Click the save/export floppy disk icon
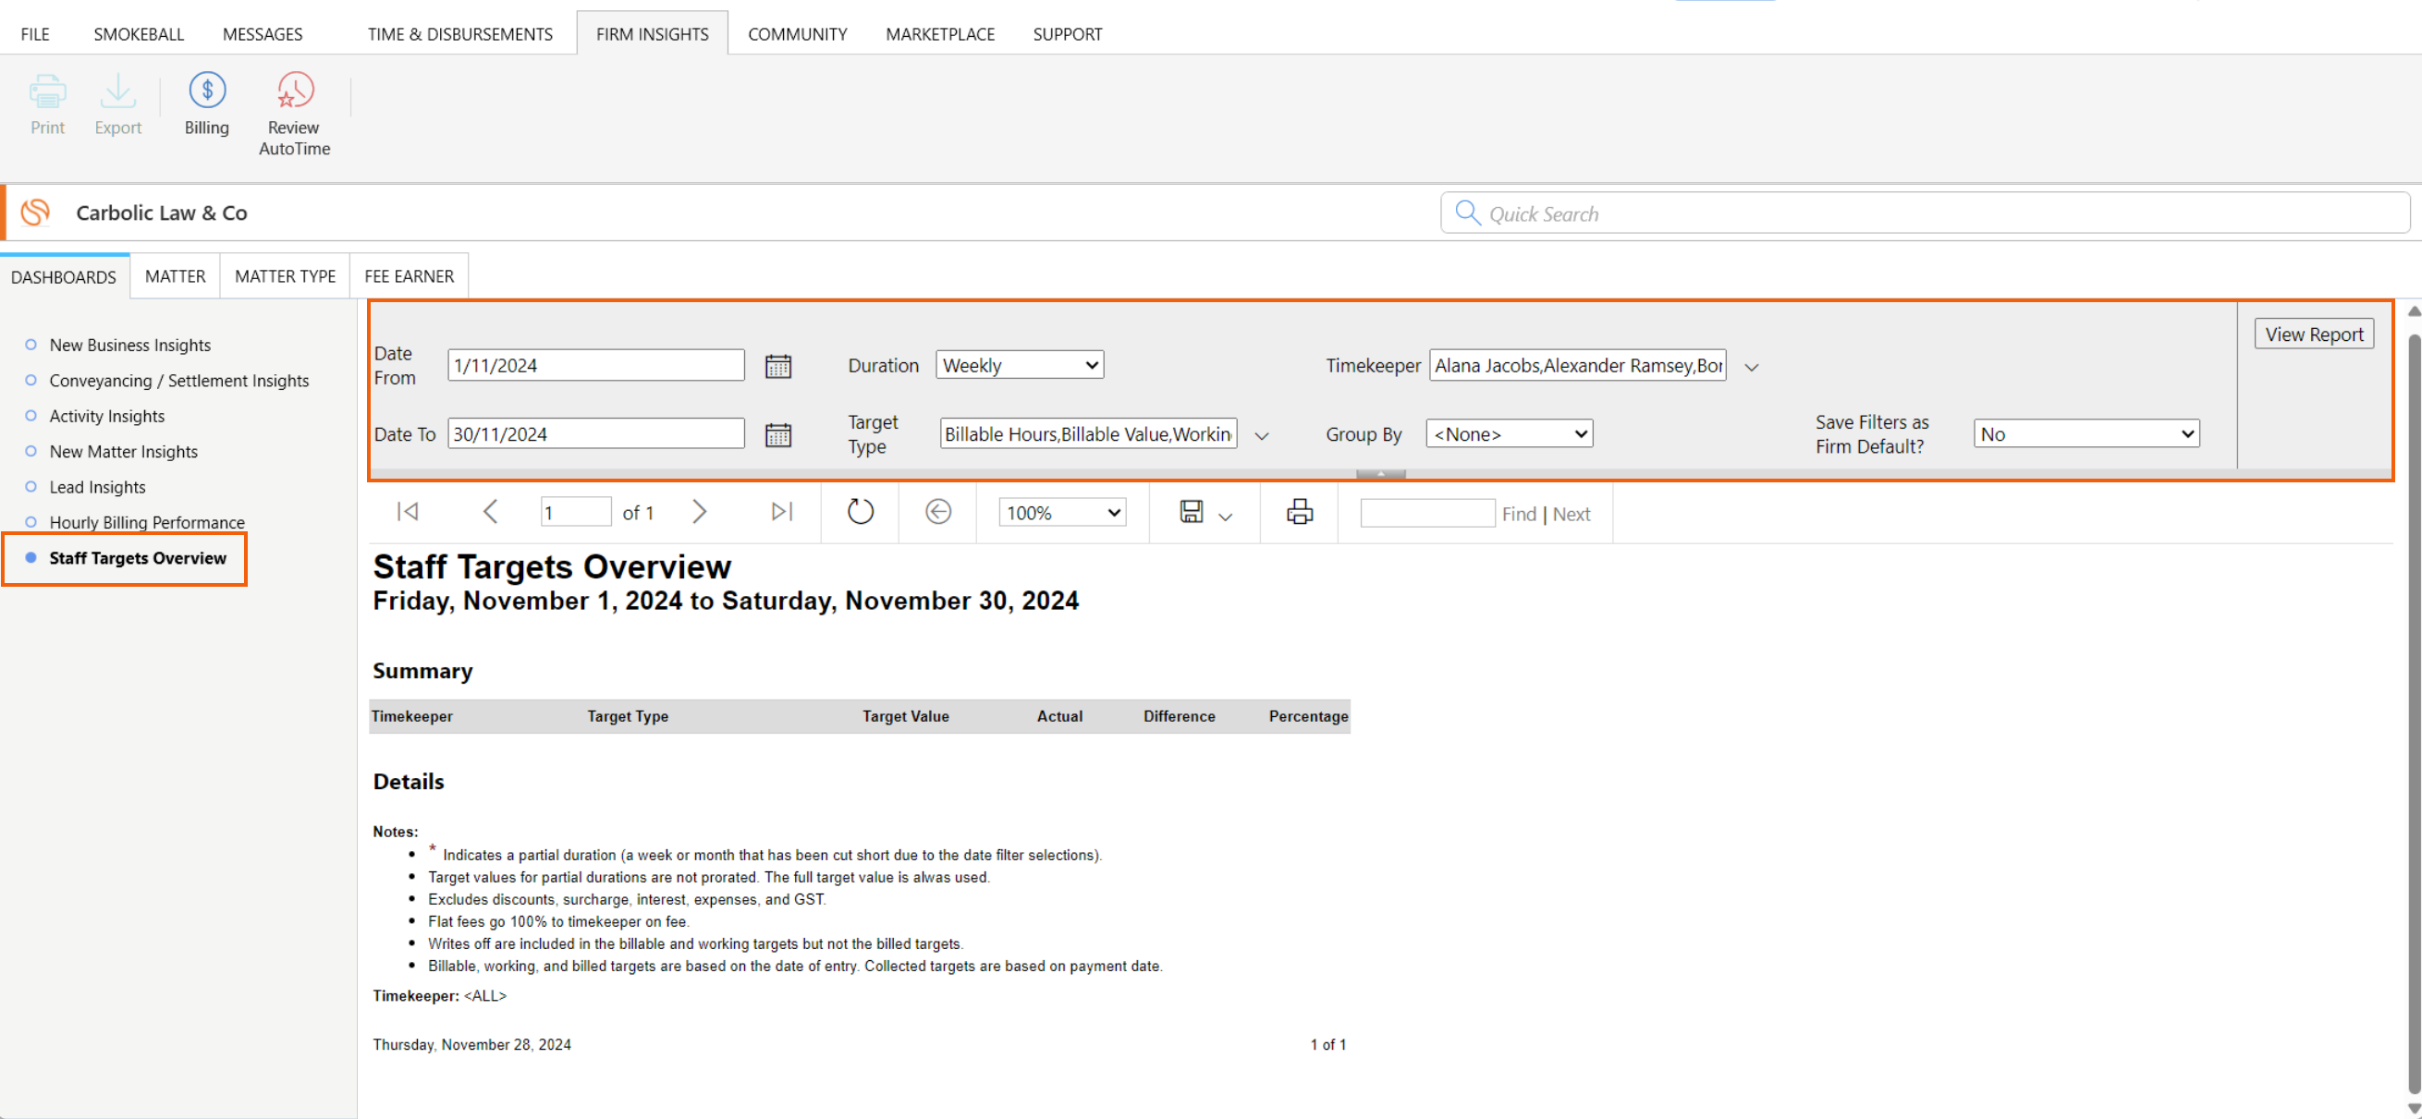This screenshot has width=2422, height=1119. (1192, 512)
